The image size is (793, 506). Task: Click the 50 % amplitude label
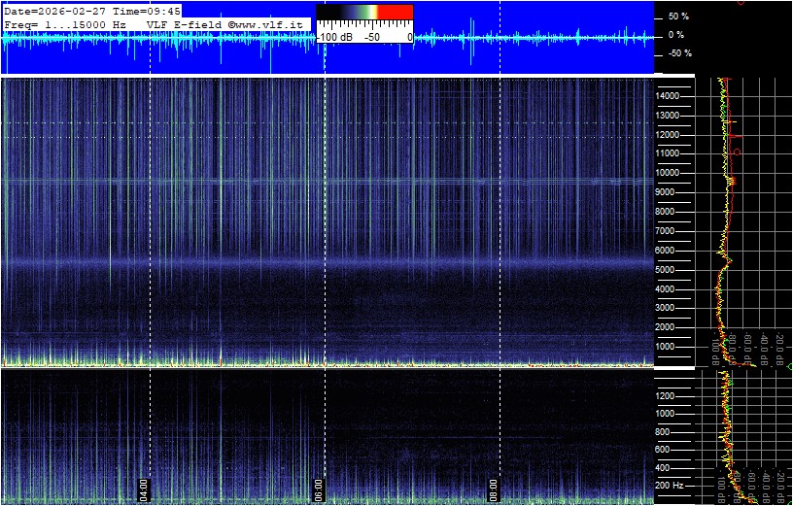coord(678,17)
